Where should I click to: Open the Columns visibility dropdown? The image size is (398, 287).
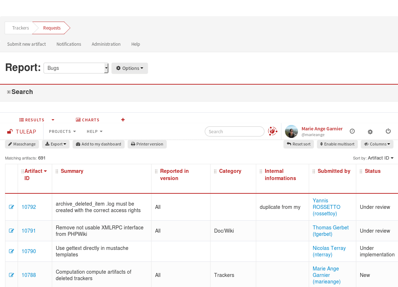pyautogui.click(x=377, y=144)
